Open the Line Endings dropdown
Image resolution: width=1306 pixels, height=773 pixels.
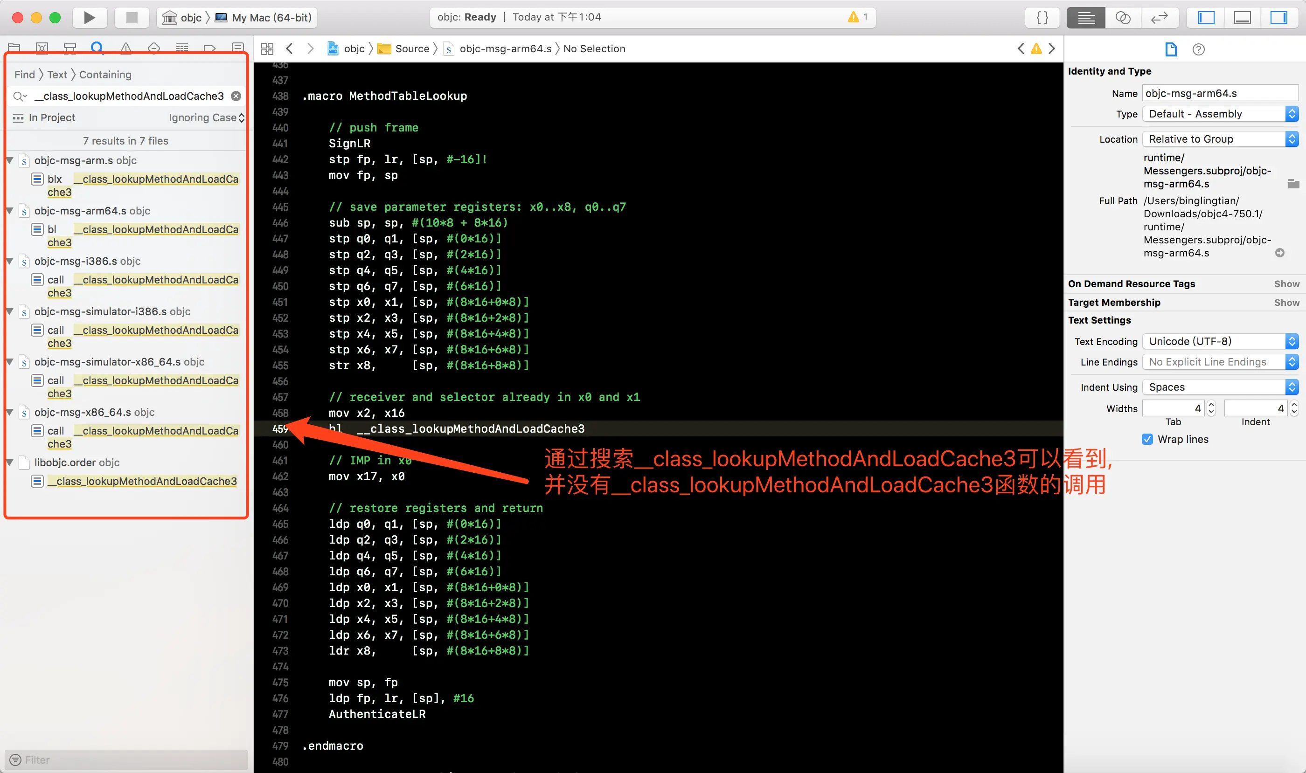pyautogui.click(x=1220, y=362)
